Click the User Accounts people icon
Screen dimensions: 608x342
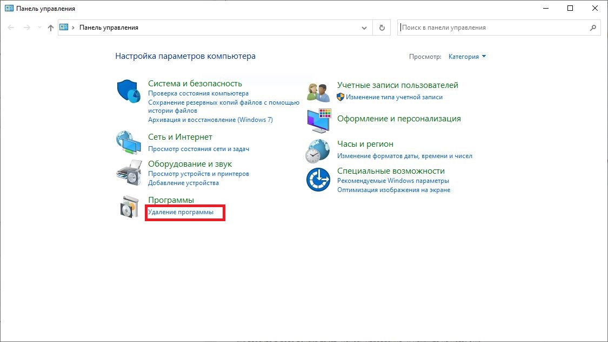click(318, 92)
